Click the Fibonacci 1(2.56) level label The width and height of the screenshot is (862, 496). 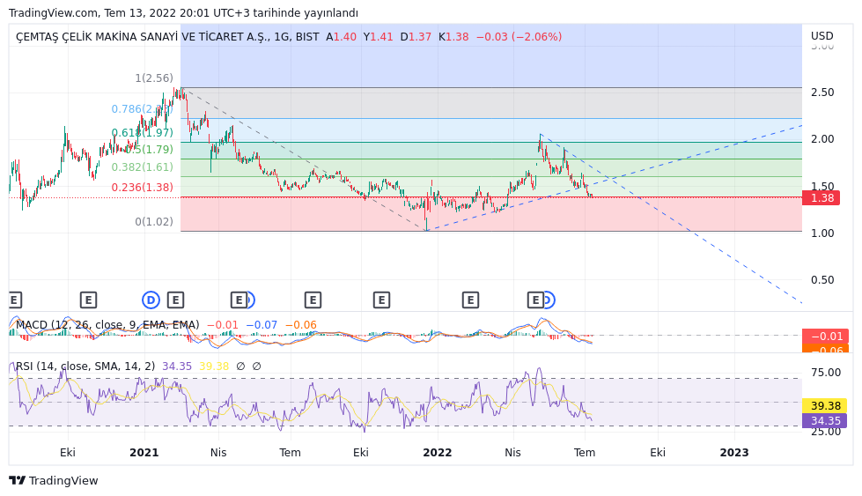(x=154, y=78)
